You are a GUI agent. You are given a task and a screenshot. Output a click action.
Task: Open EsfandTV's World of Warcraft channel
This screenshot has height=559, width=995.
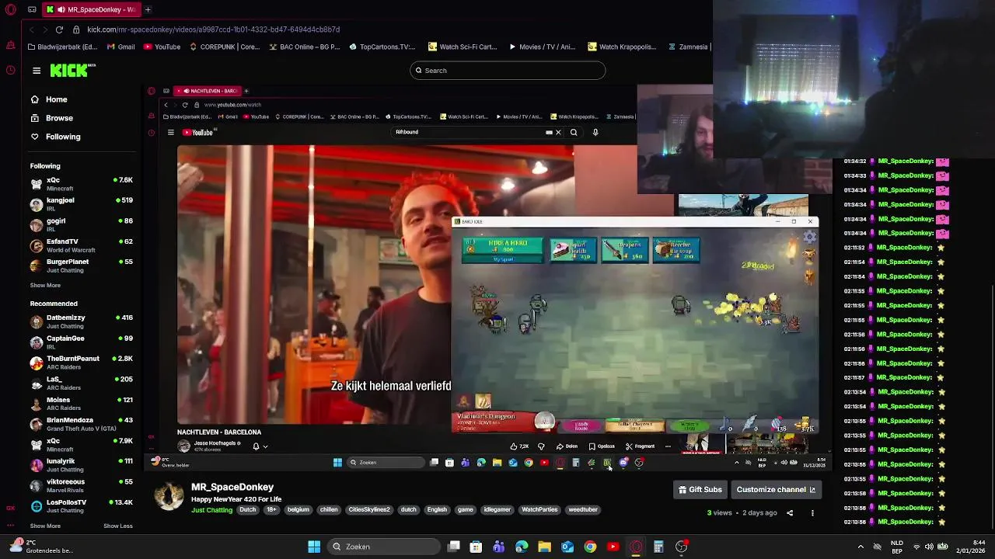click(82, 245)
